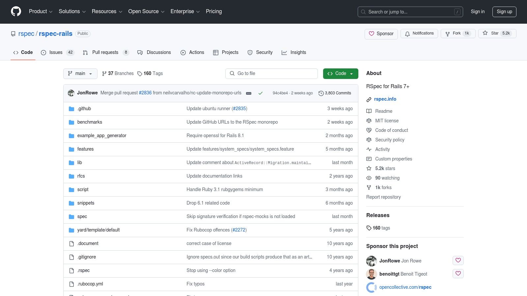Viewport: 527px width, 296px height.
Task: Expand the green Code dropdown button
Action: pos(341,74)
